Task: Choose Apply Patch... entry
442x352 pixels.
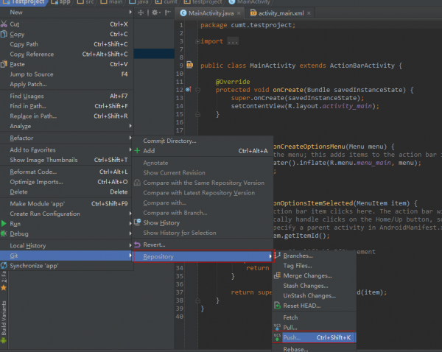Action: (x=66, y=84)
